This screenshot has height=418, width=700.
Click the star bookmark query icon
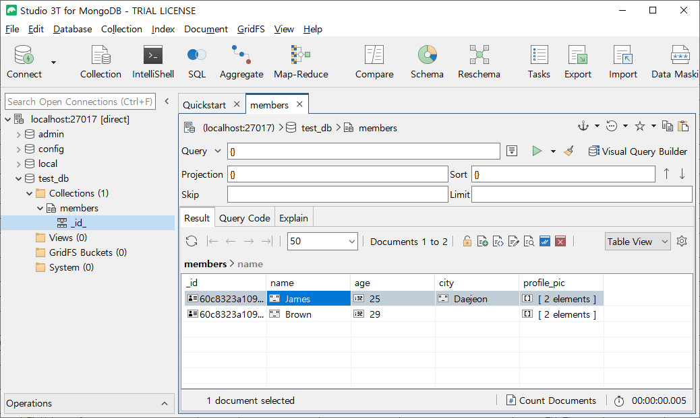(x=640, y=127)
